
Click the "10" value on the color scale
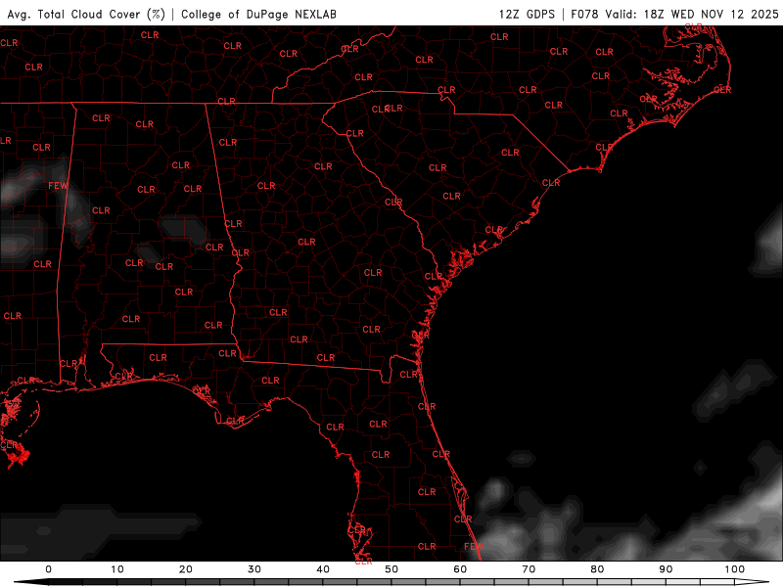coord(116,569)
